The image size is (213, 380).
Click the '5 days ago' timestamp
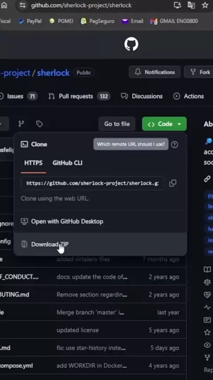coord(165,348)
